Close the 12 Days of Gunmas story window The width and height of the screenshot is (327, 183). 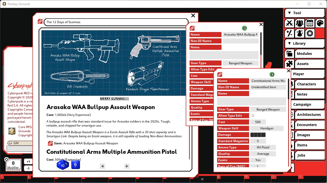(193, 16)
